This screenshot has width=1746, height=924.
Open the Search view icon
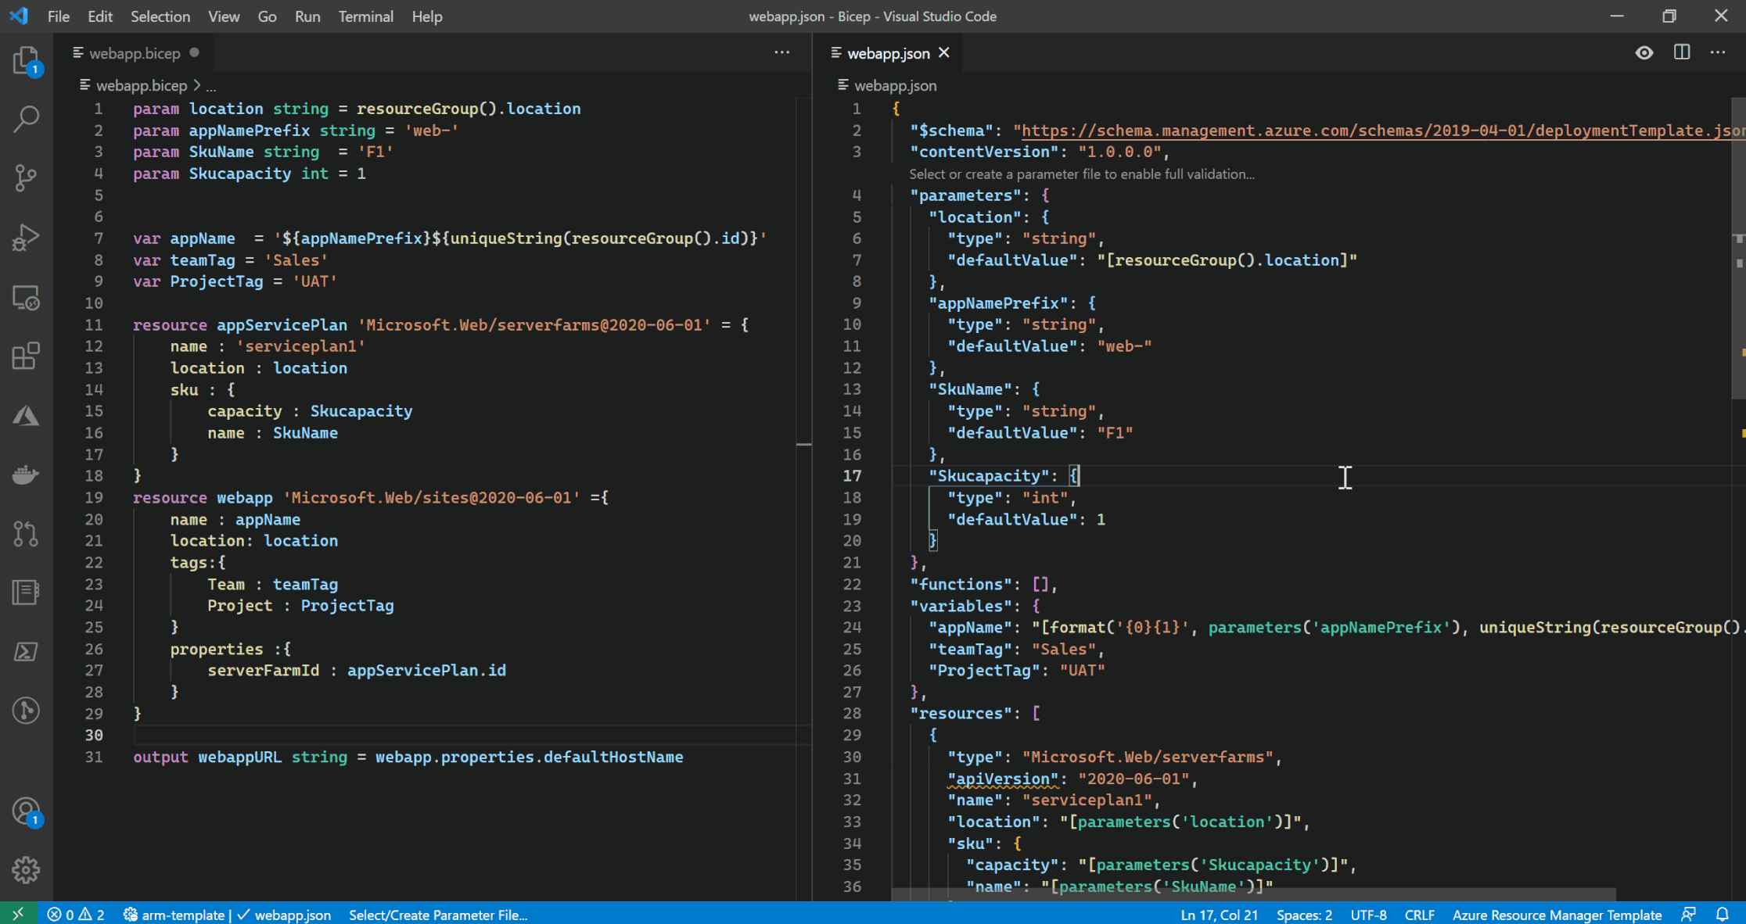pos(26,120)
